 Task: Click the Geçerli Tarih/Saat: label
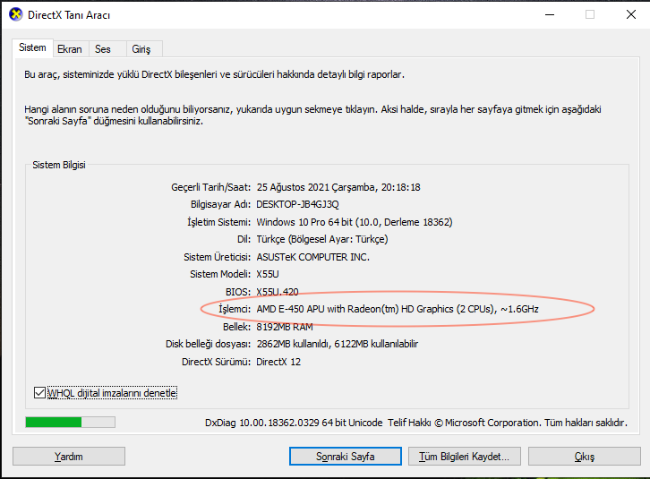tap(211, 187)
